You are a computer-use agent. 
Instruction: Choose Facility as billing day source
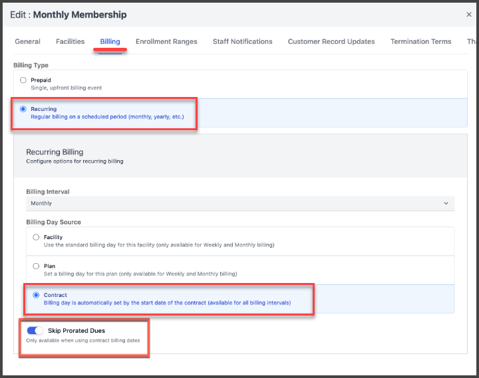tap(36, 237)
